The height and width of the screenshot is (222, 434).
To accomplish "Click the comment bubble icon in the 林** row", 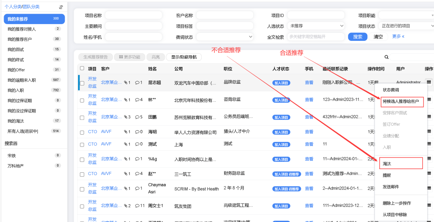I will point(137,100).
